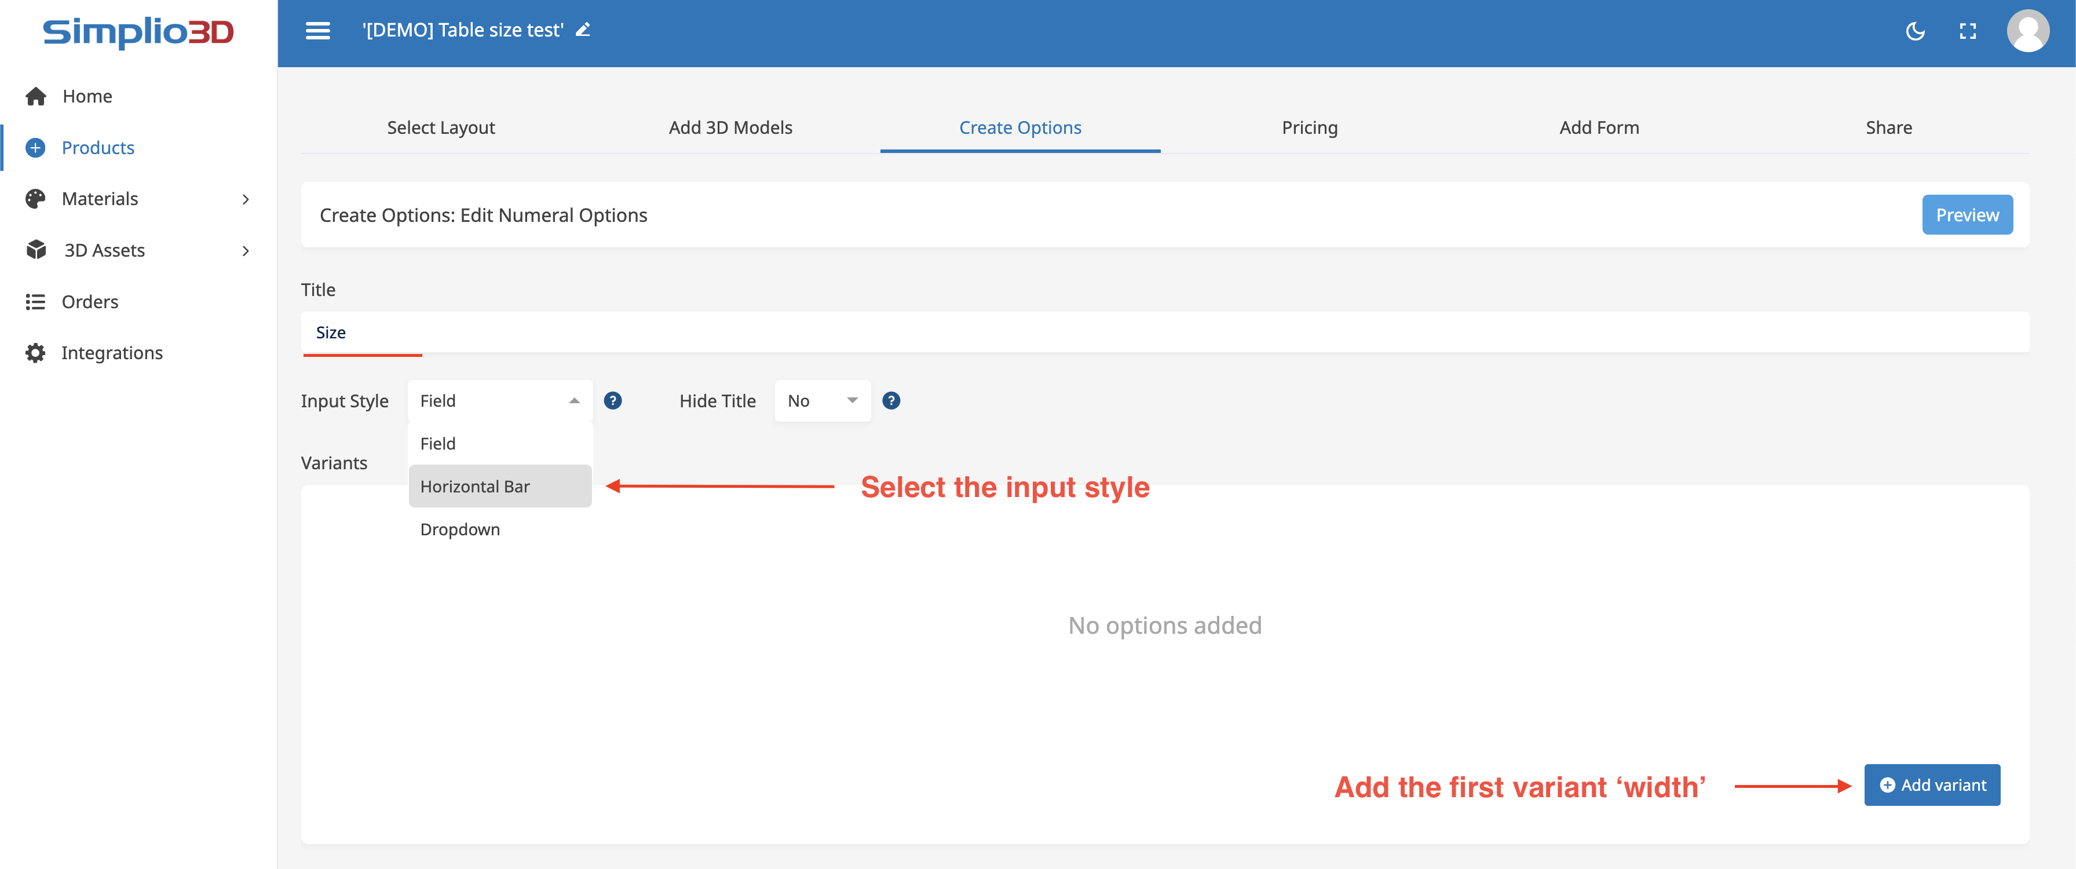
Task: Expand the 3D Assets submenu chevron
Action: (246, 251)
